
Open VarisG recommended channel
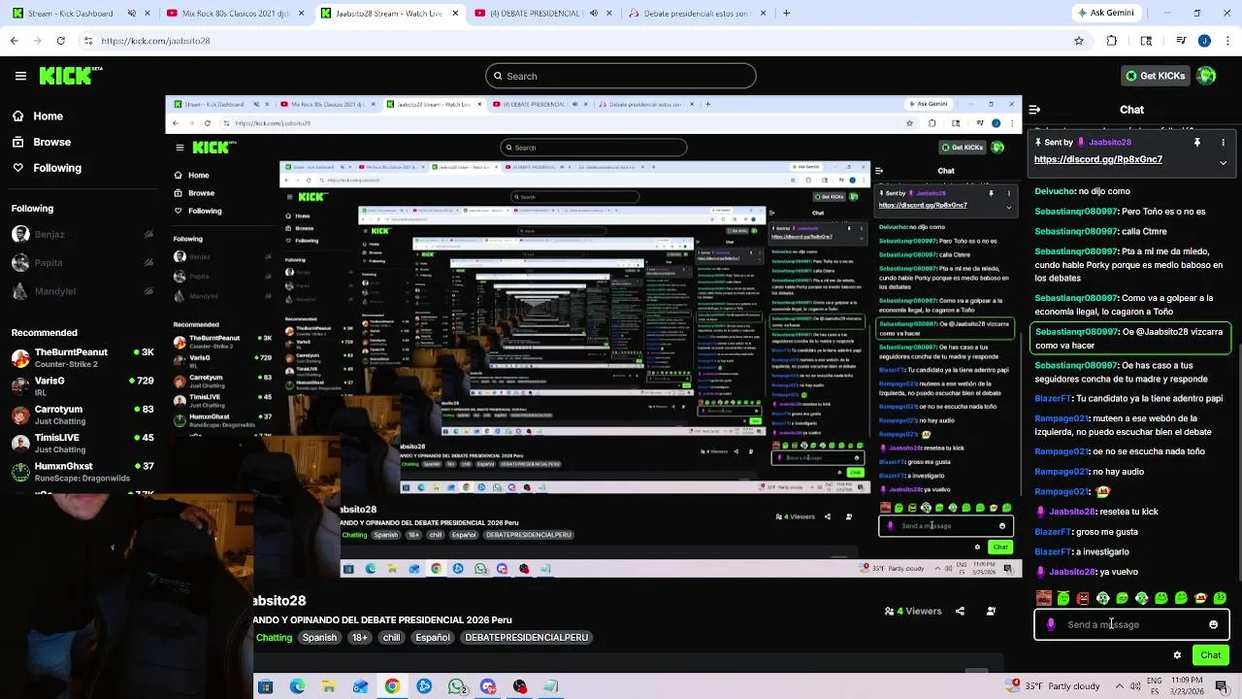82,385
